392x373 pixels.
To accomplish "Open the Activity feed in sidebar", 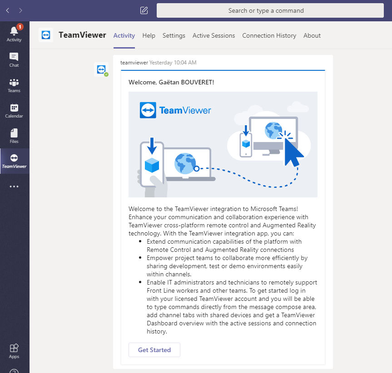I will click(14, 34).
